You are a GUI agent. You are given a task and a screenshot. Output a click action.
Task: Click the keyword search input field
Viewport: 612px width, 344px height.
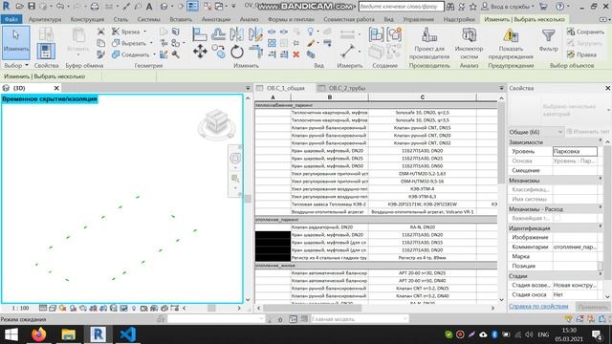[x=401, y=7]
